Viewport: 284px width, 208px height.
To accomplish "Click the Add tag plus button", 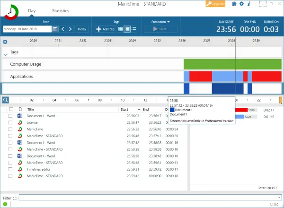I will point(105,29).
